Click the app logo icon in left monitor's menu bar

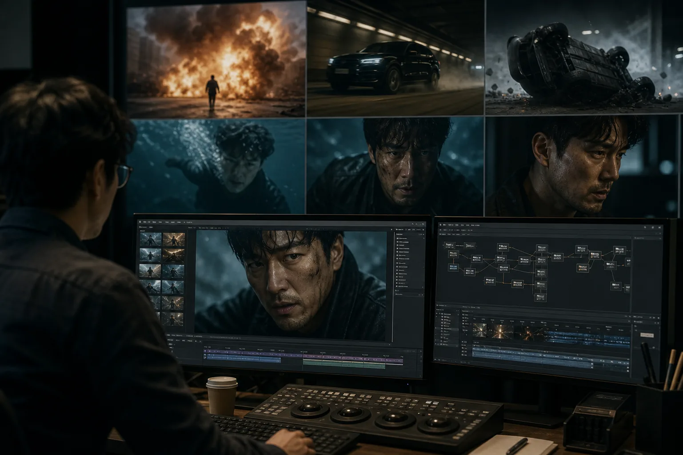(x=140, y=221)
